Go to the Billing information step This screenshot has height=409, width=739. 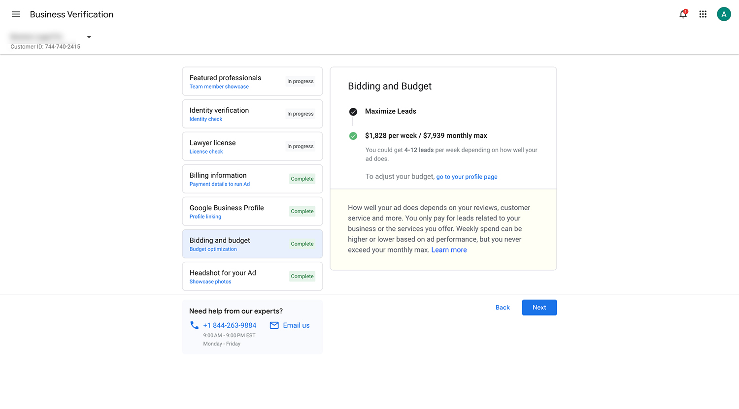click(x=252, y=179)
